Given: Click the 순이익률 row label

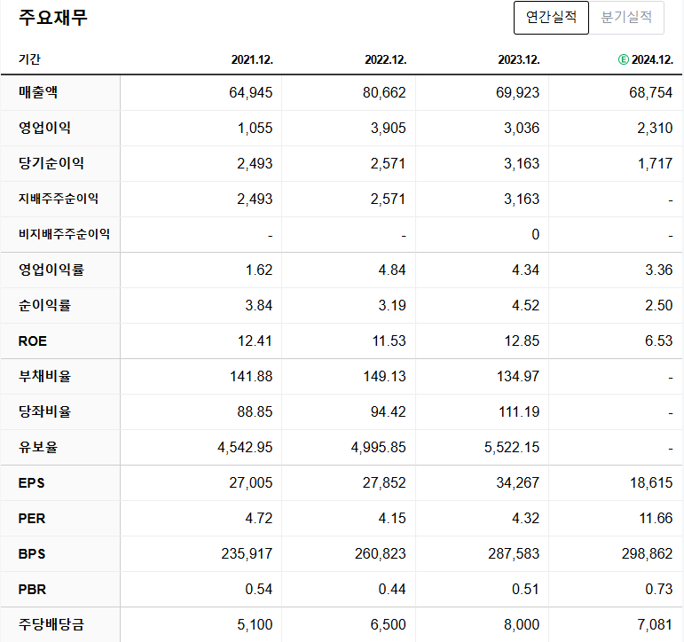Looking at the screenshot, I should tap(44, 305).
